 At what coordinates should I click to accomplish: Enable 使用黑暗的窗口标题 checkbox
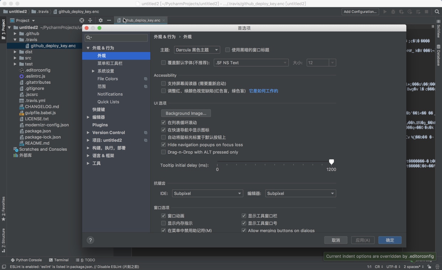click(227, 50)
